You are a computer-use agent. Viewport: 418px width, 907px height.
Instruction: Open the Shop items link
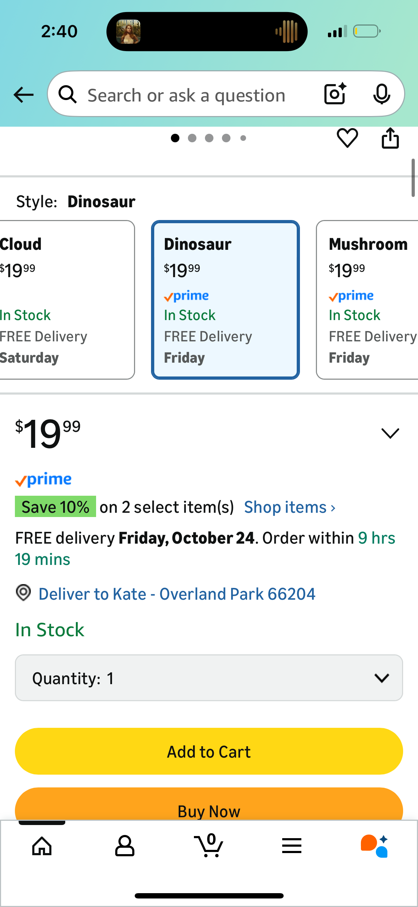290,507
